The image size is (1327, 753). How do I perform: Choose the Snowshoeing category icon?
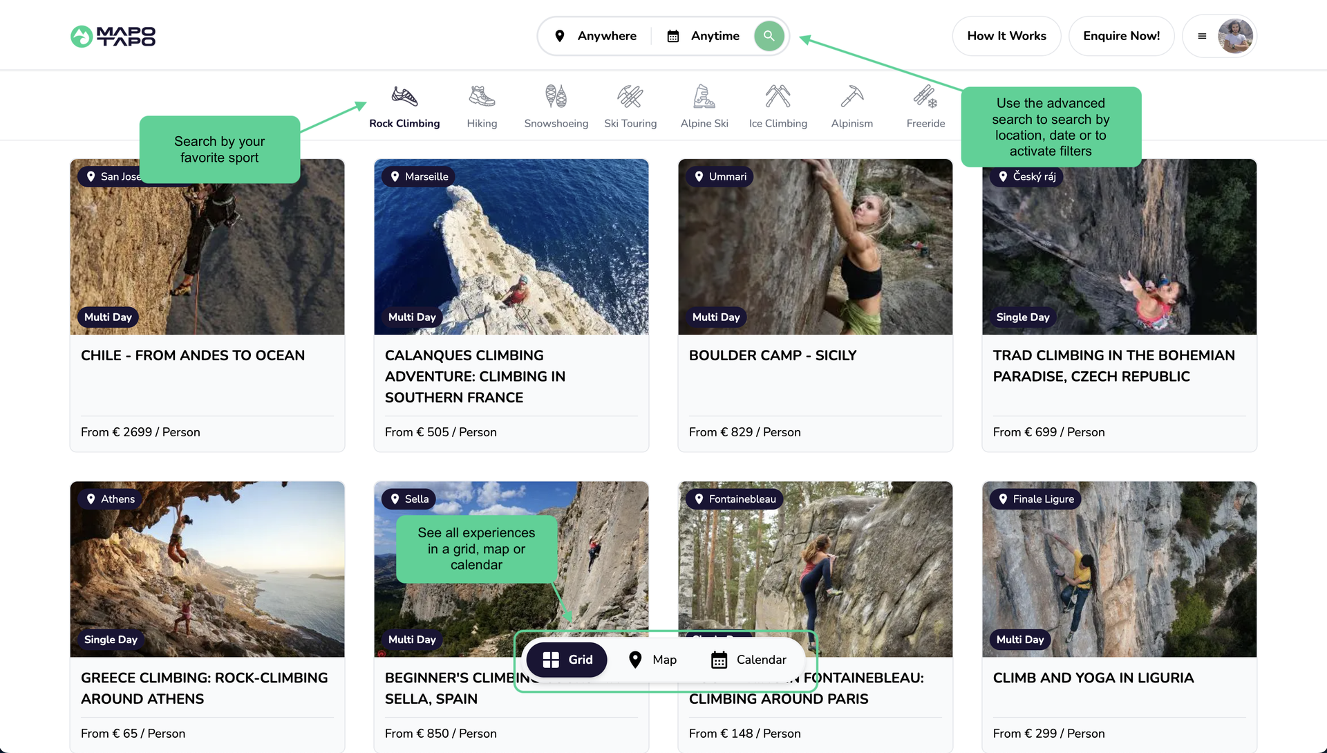[x=556, y=97]
